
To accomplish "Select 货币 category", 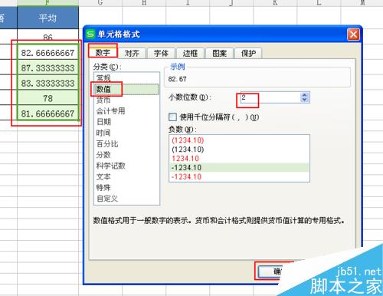I will [126, 100].
